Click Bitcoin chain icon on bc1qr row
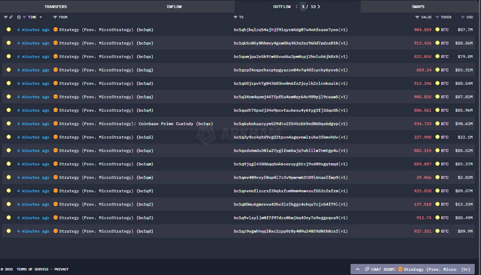 (x=8, y=151)
